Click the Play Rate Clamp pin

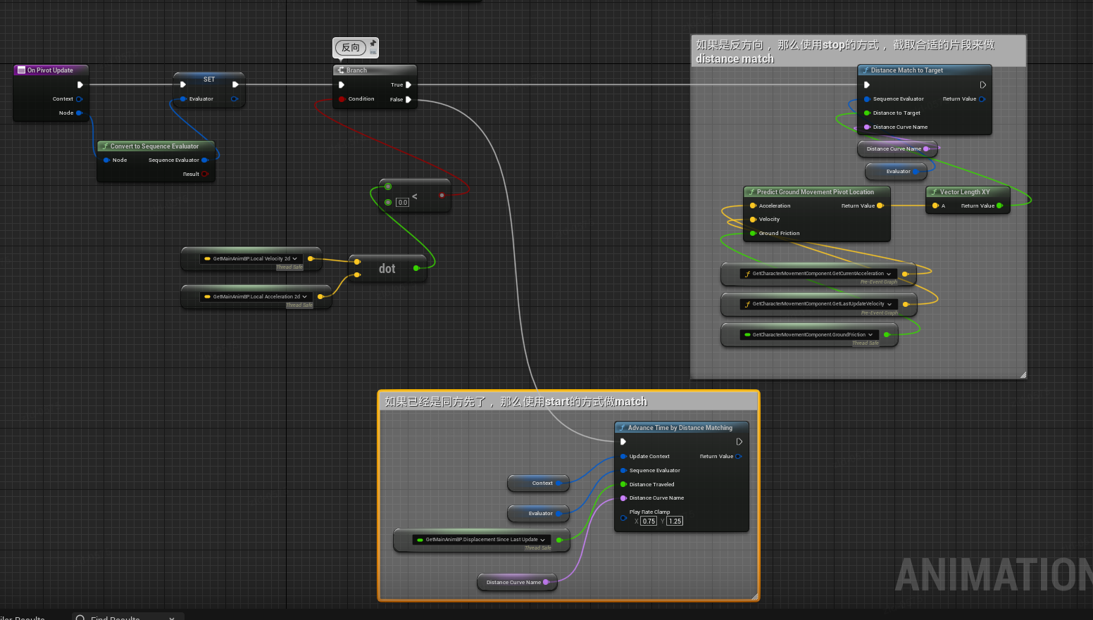tap(623, 518)
